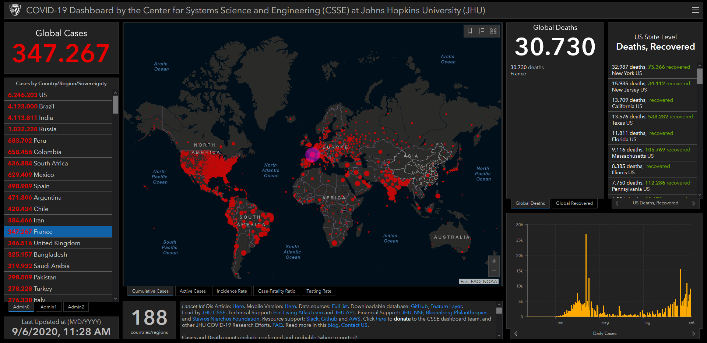Click the US state list scrollbar thumb

(x=700, y=76)
